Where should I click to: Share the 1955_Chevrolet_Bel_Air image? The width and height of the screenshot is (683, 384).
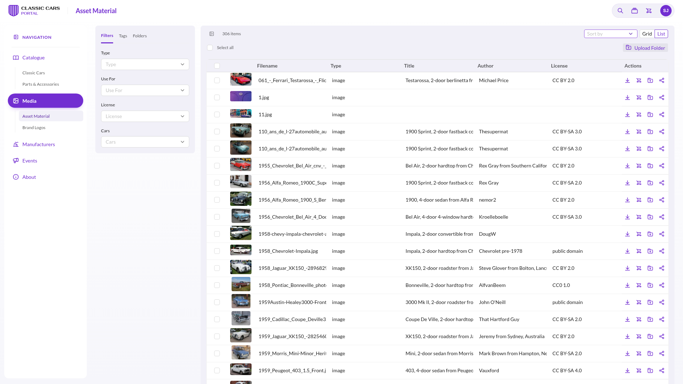click(662, 166)
